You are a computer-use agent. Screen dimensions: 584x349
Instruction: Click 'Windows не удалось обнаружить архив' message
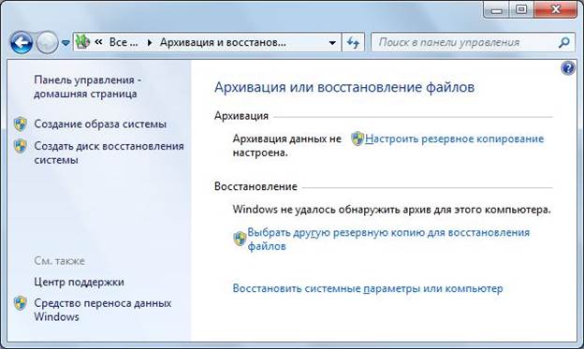click(x=391, y=210)
